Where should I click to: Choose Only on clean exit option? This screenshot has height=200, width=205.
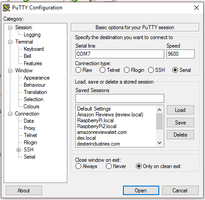pyautogui.click(x=139, y=166)
